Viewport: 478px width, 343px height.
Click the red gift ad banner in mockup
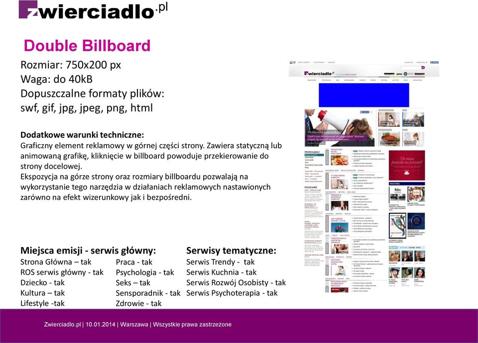click(x=406, y=165)
